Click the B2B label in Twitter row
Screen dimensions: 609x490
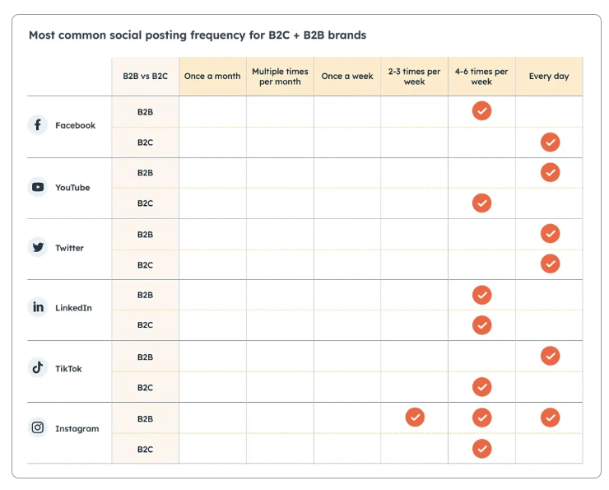146,235
